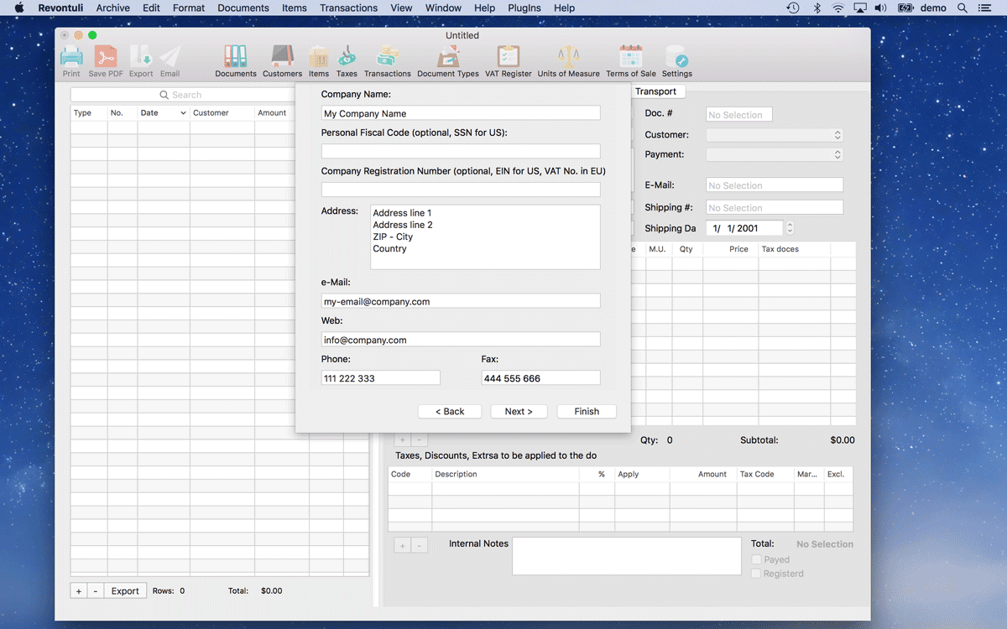Screen dimensions: 1007x629
Task: Click the - button below document list
Action: click(x=96, y=590)
